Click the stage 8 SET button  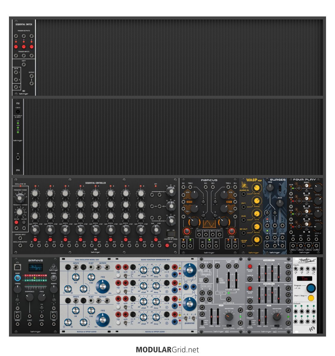point(141,240)
